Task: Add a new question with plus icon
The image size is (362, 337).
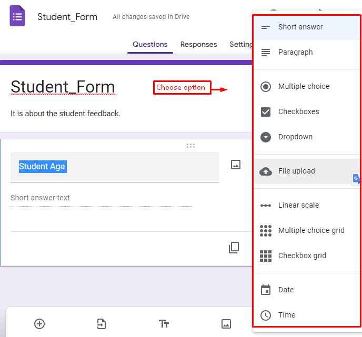Action: pos(39,324)
